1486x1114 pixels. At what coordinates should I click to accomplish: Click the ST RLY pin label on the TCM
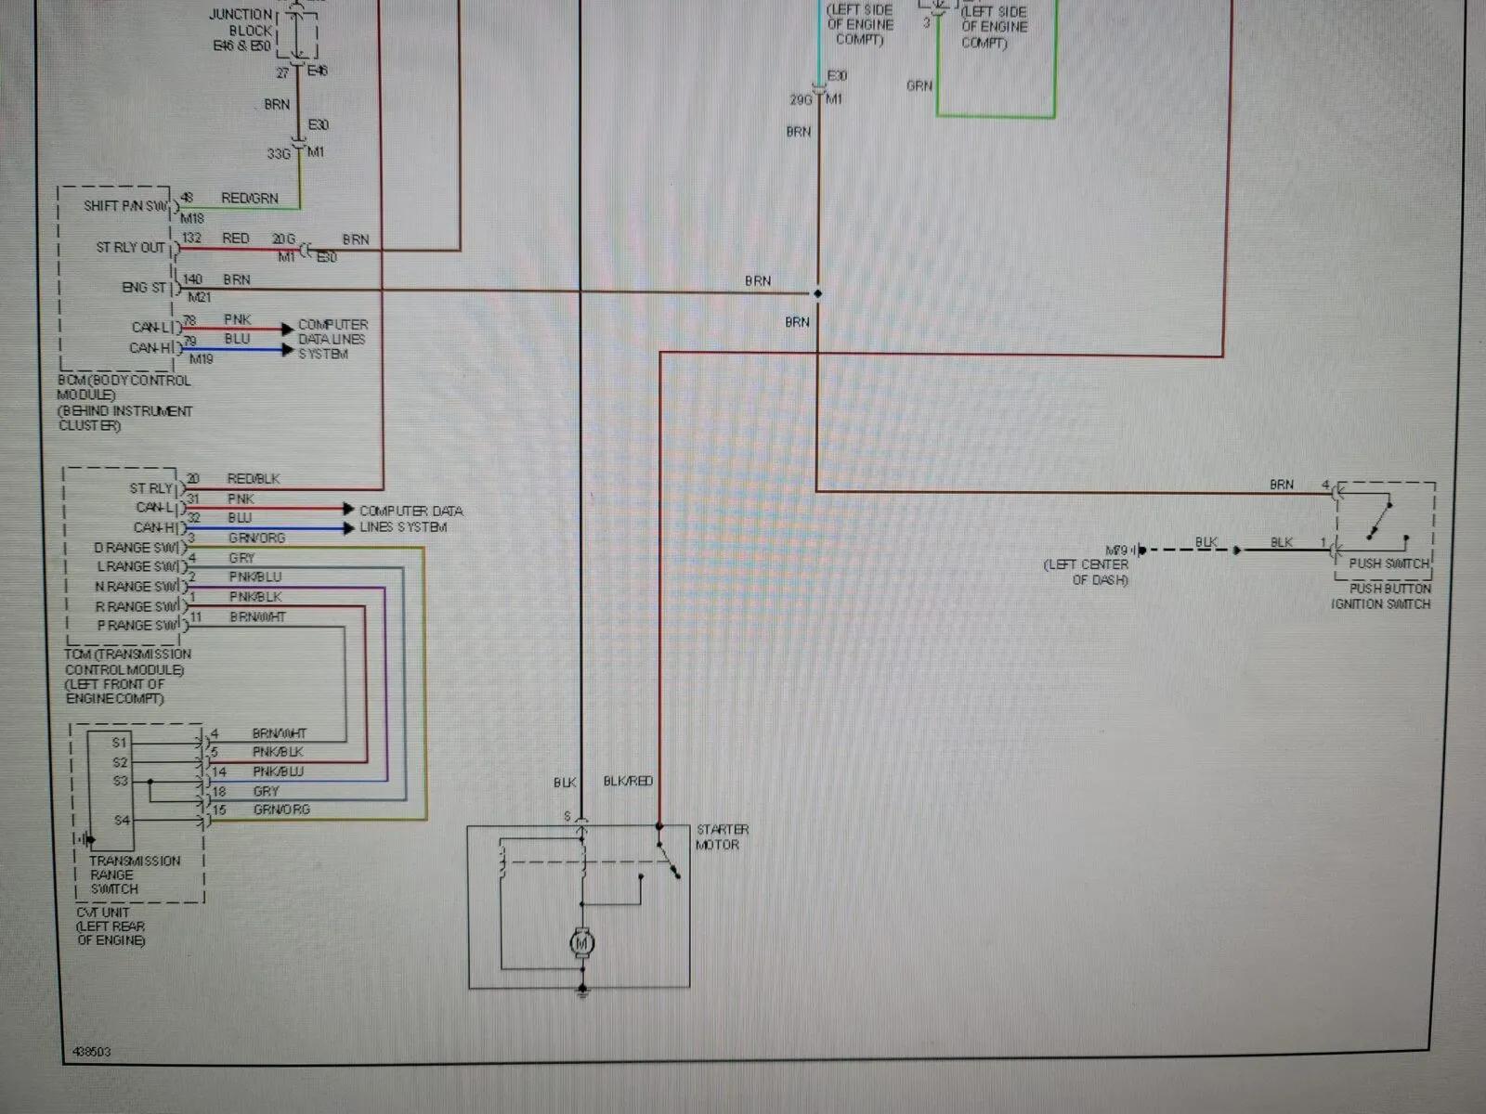click(150, 488)
